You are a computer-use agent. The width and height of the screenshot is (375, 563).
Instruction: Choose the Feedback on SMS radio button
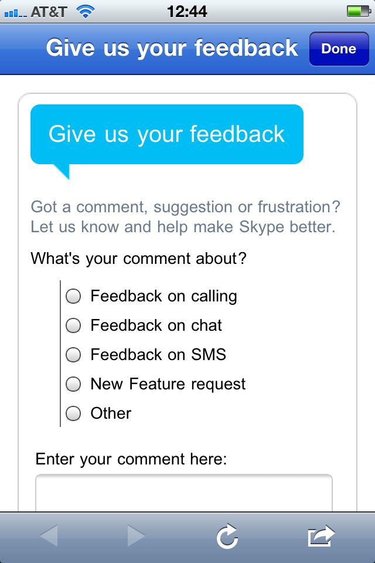(73, 355)
